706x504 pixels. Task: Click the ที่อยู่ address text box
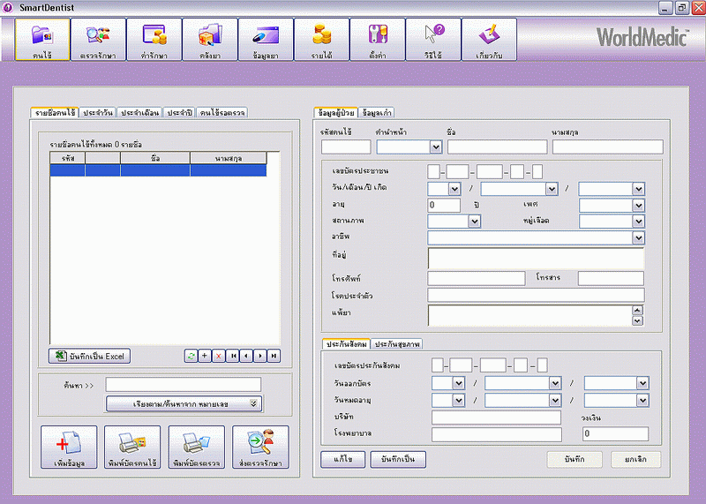536,259
